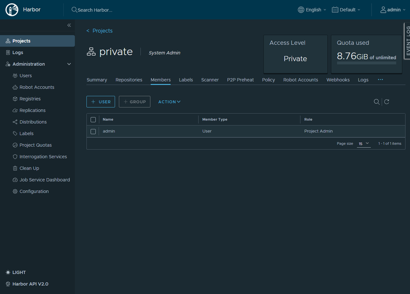This screenshot has width=410, height=294.
Task: Click the Projects icon in sidebar
Action: coord(8,41)
